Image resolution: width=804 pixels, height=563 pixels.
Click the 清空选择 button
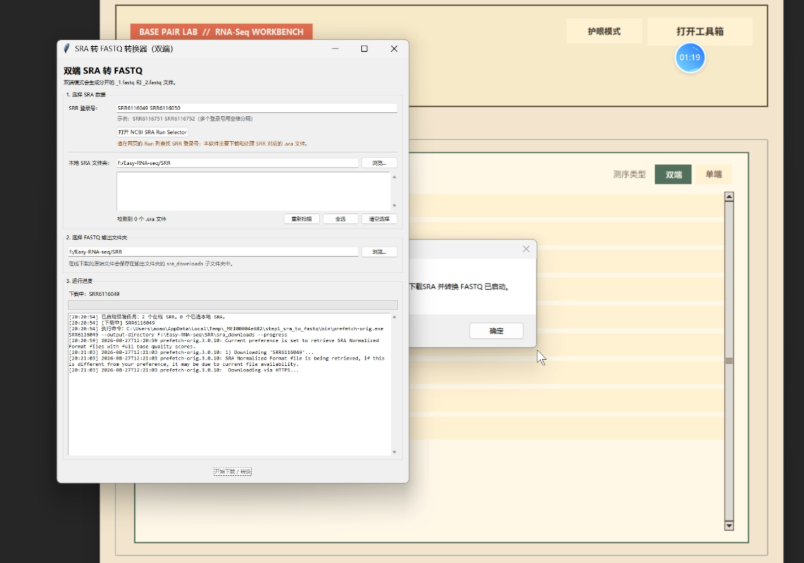coord(379,219)
